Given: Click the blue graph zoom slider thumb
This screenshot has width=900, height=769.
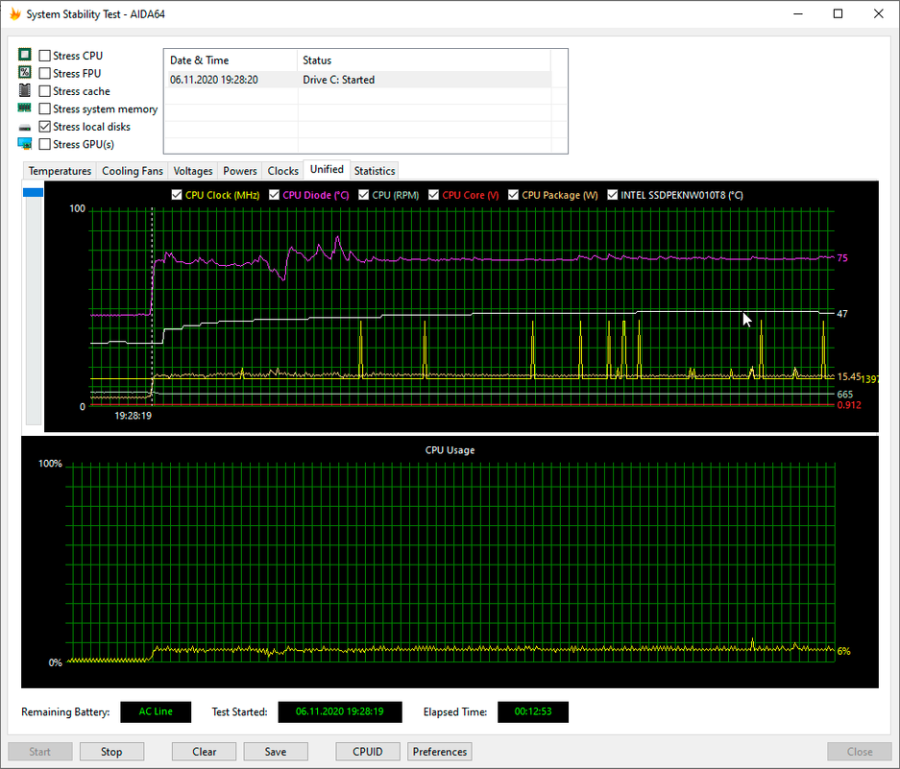Looking at the screenshot, I should (x=34, y=192).
